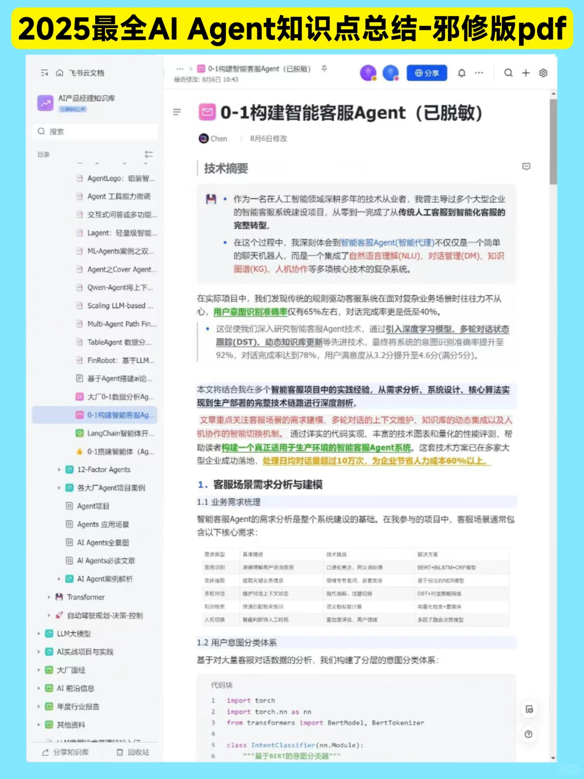Expand the 年度行业报告 folder arrow
This screenshot has height=779, width=584.
click(x=38, y=707)
